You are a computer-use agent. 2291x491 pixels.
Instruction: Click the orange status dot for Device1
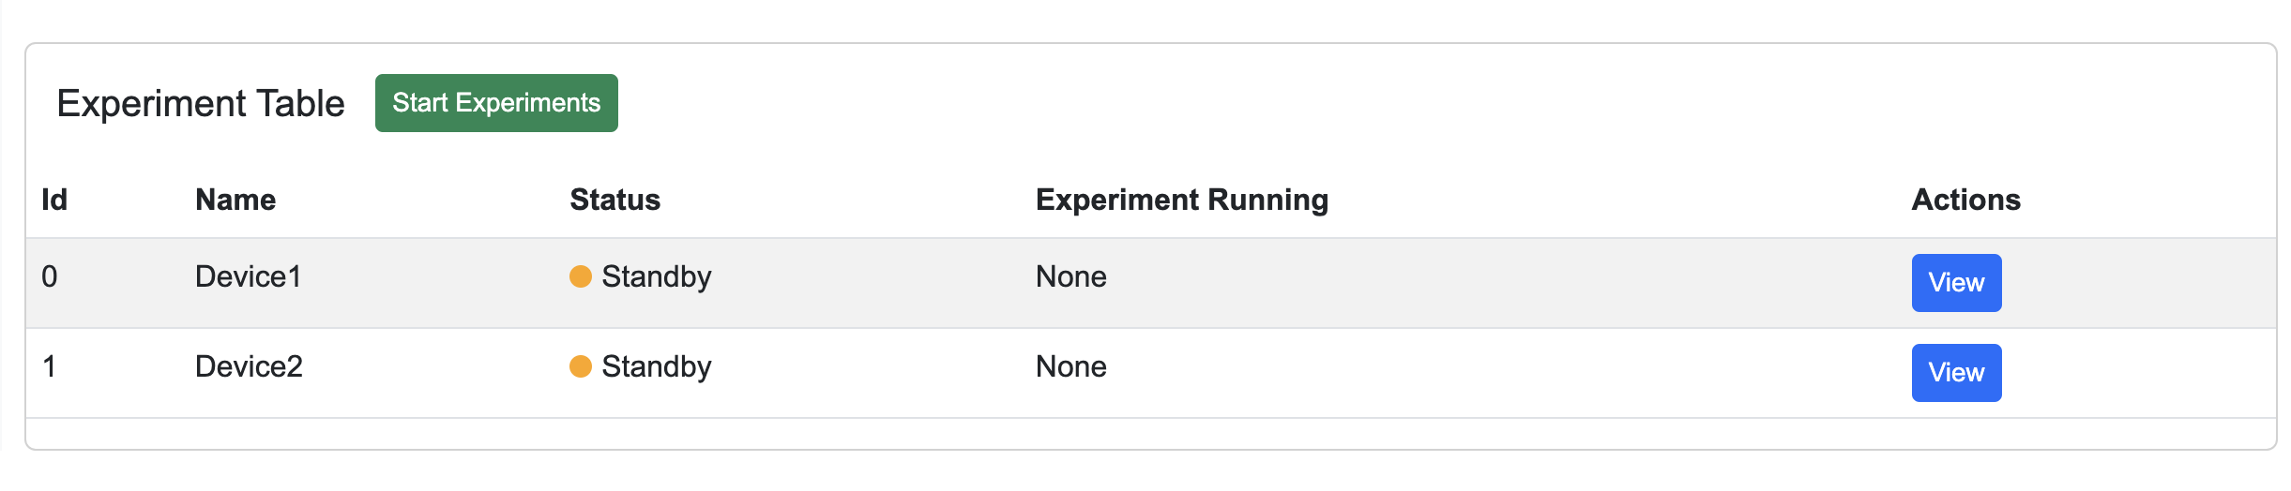click(x=581, y=276)
